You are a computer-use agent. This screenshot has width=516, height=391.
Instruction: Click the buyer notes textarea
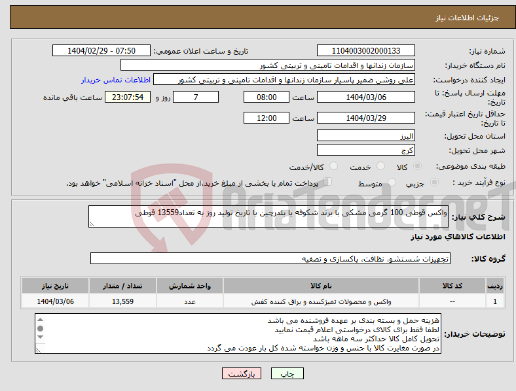click(238, 333)
